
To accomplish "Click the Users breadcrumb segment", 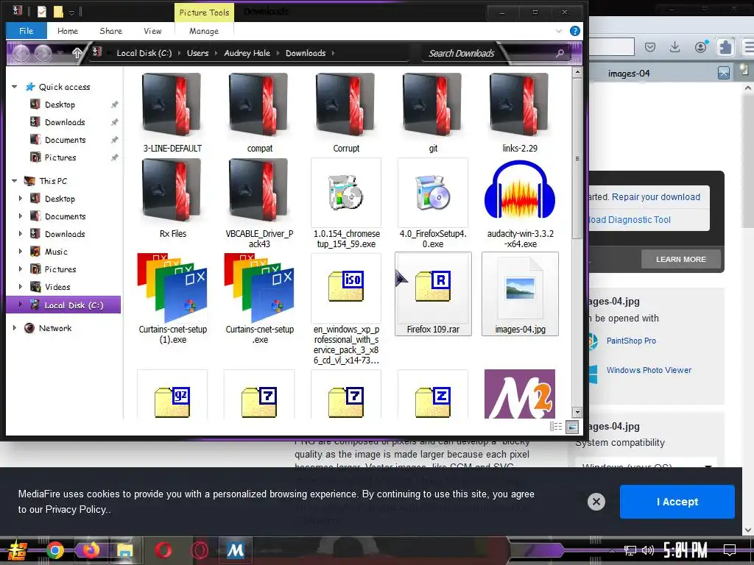I will tap(197, 53).
